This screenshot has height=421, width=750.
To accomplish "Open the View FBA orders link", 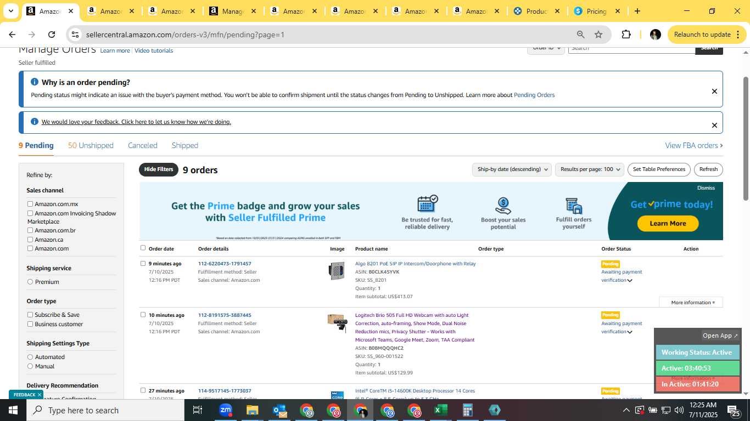I will (x=694, y=145).
